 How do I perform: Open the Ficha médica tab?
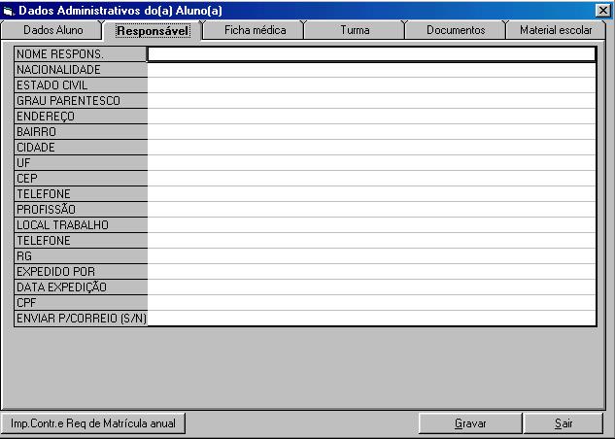tap(255, 30)
